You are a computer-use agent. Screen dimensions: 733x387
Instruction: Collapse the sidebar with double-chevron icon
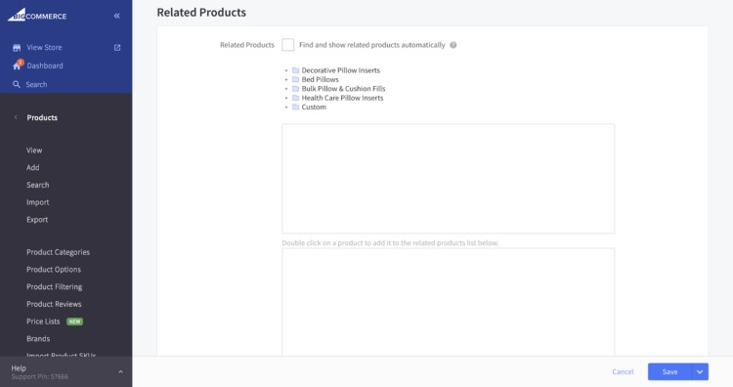pos(117,16)
